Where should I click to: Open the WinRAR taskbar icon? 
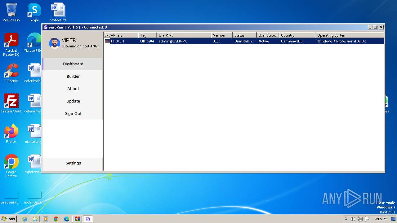tap(77, 219)
